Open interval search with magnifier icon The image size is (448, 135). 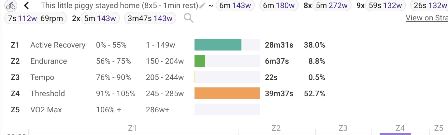[189, 18]
